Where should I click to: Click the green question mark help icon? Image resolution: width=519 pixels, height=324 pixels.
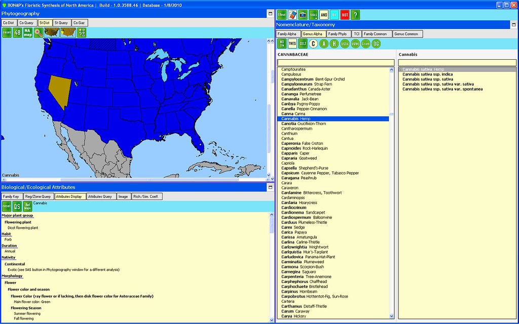(x=356, y=15)
